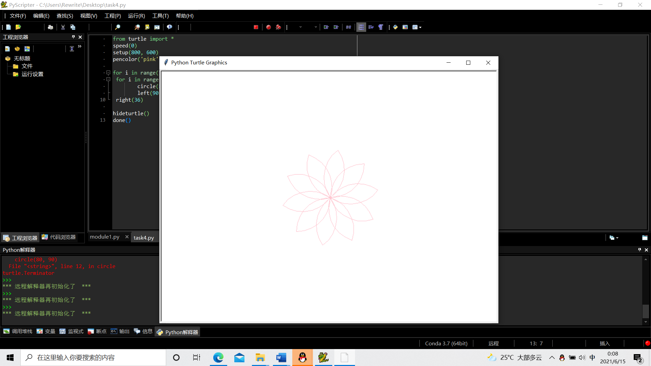Open the 运行(R) menu
Image resolution: width=651 pixels, height=366 pixels.
[136, 16]
